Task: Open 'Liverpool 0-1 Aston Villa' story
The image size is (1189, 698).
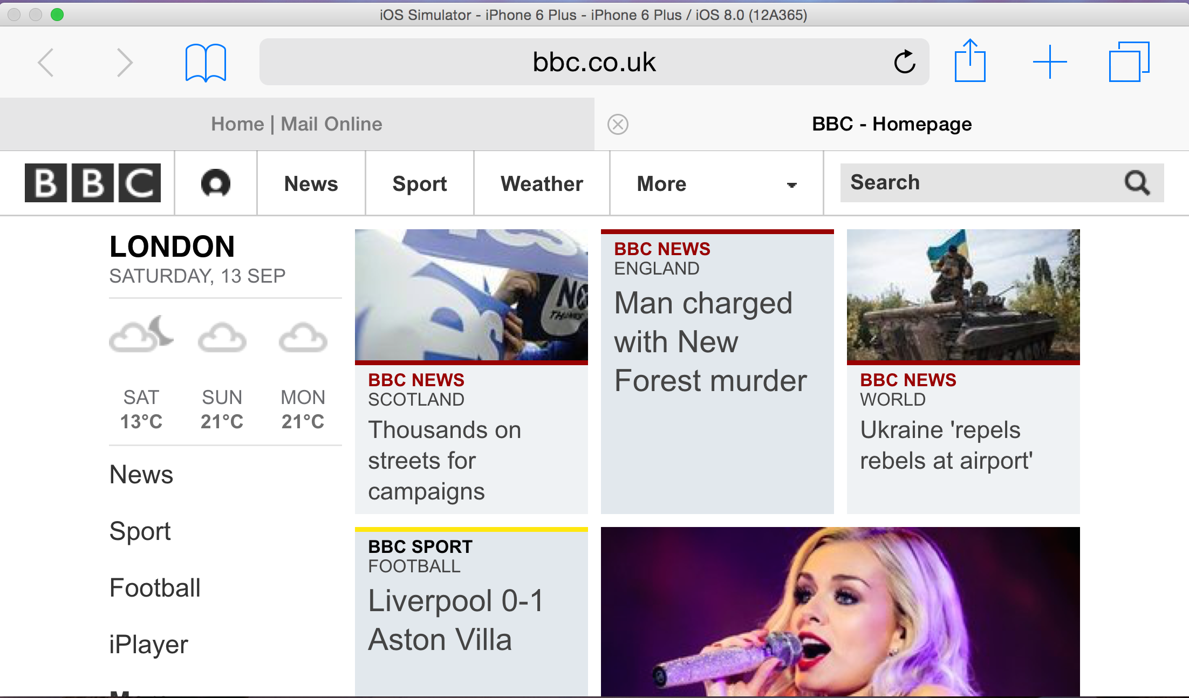Action: pyautogui.click(x=456, y=620)
